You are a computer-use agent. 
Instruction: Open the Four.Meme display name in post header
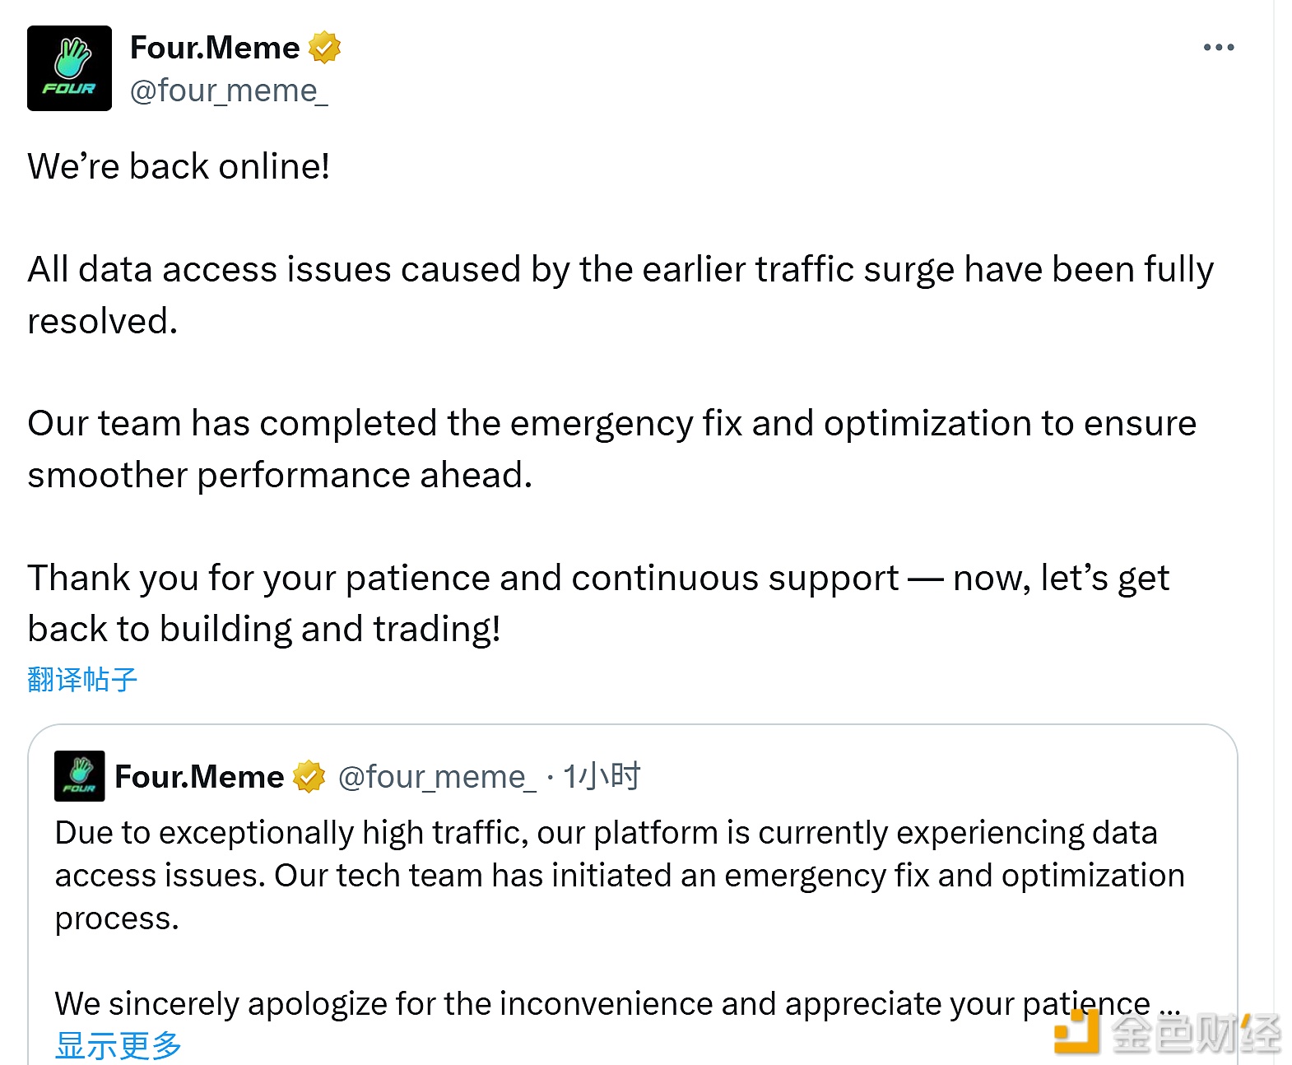[215, 48]
